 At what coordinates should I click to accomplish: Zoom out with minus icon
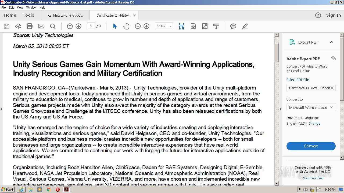[138, 26]
